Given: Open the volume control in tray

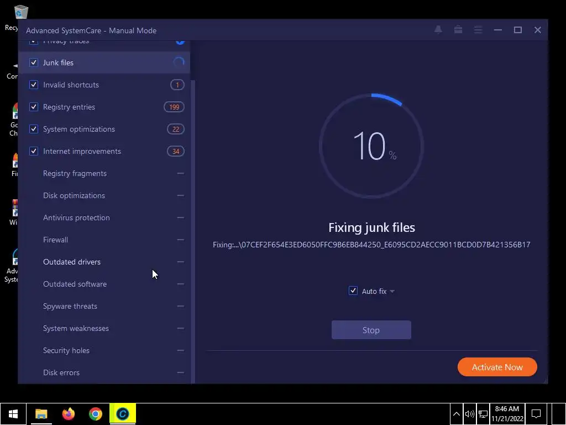Looking at the screenshot, I should pyautogui.click(x=469, y=414).
